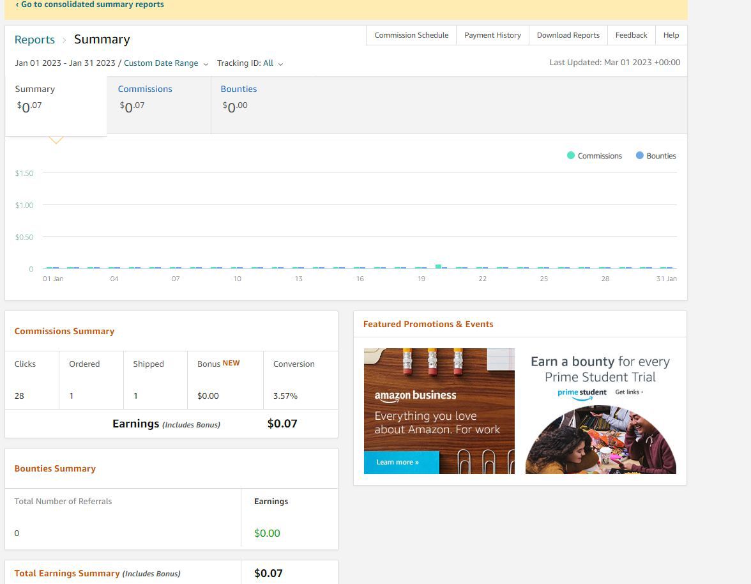Click the Conversion column header
Image resolution: width=751 pixels, height=584 pixels.
coord(294,364)
